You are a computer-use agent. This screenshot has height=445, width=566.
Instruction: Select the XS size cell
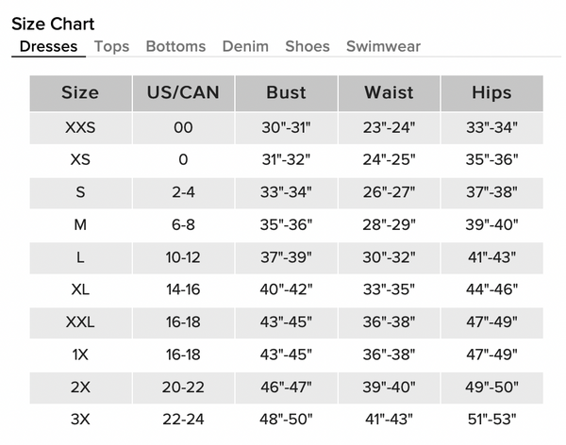pos(80,159)
